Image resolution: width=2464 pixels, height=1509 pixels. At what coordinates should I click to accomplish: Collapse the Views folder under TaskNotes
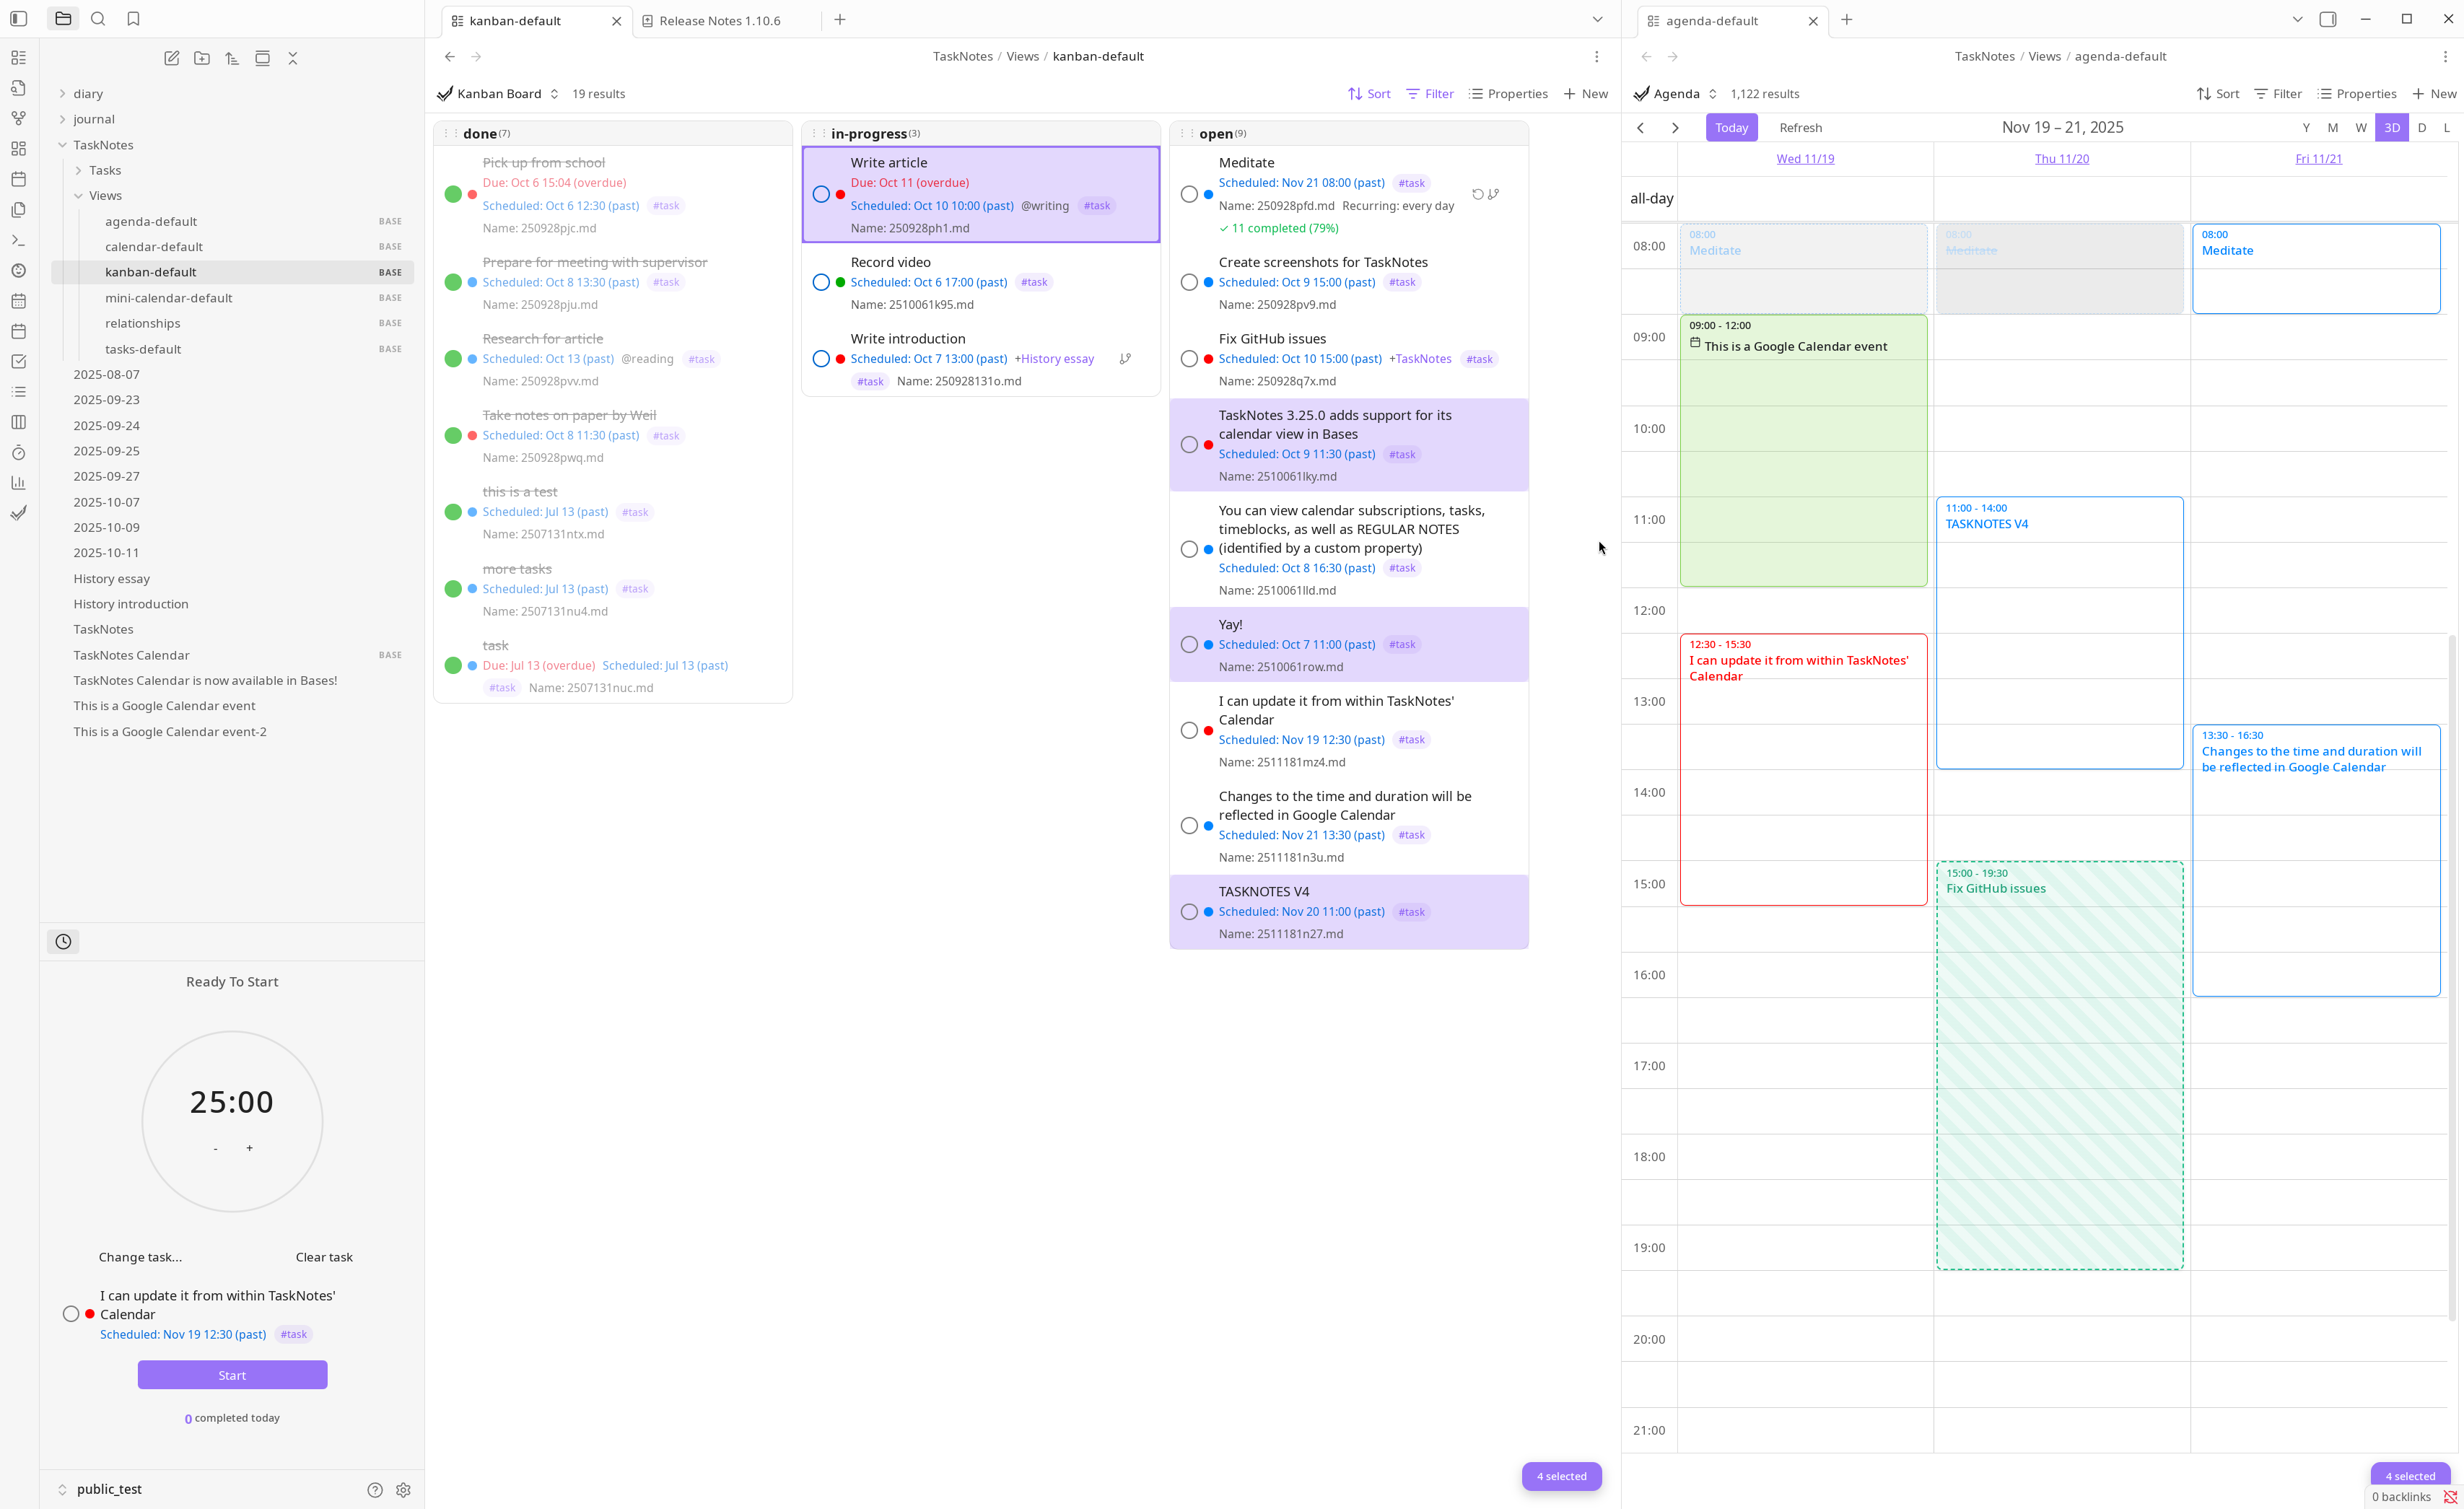(x=79, y=195)
